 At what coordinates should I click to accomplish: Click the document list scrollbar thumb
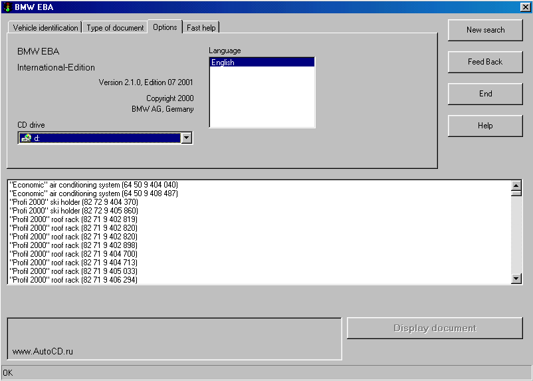tap(516, 193)
